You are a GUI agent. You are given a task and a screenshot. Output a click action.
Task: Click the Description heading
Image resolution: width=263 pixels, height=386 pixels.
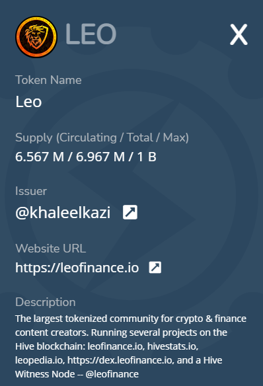tap(46, 302)
